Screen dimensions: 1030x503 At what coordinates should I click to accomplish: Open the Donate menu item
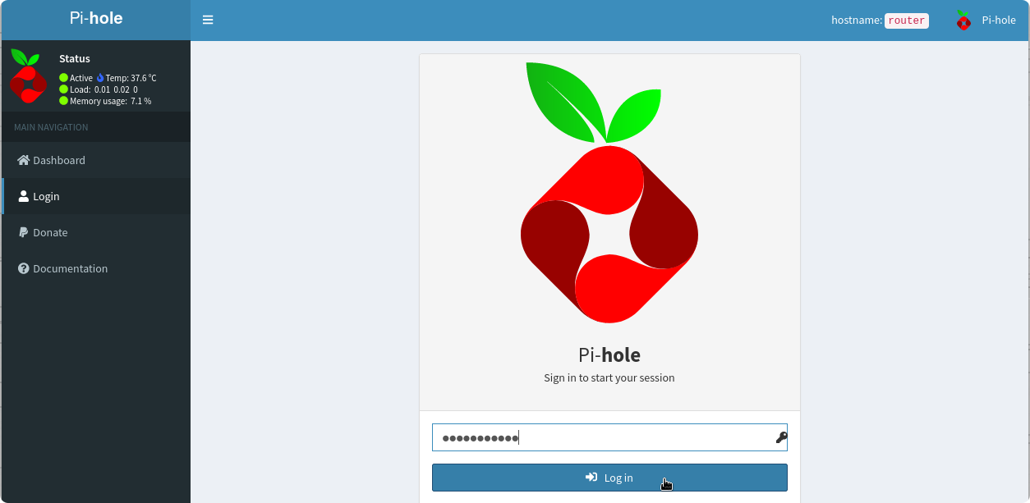(x=96, y=232)
